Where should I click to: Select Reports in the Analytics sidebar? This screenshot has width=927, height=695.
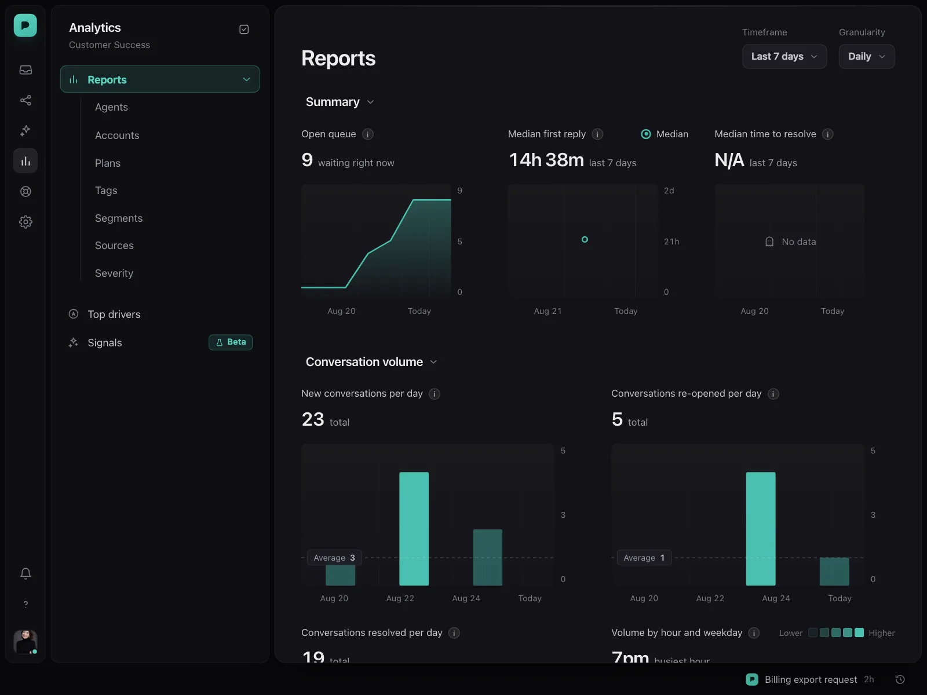[160, 79]
